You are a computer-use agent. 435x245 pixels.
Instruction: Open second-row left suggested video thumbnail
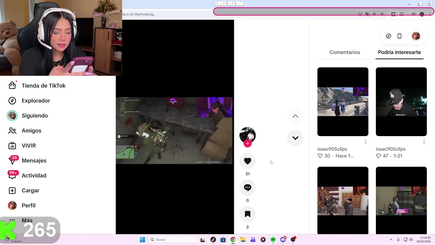[343, 200]
